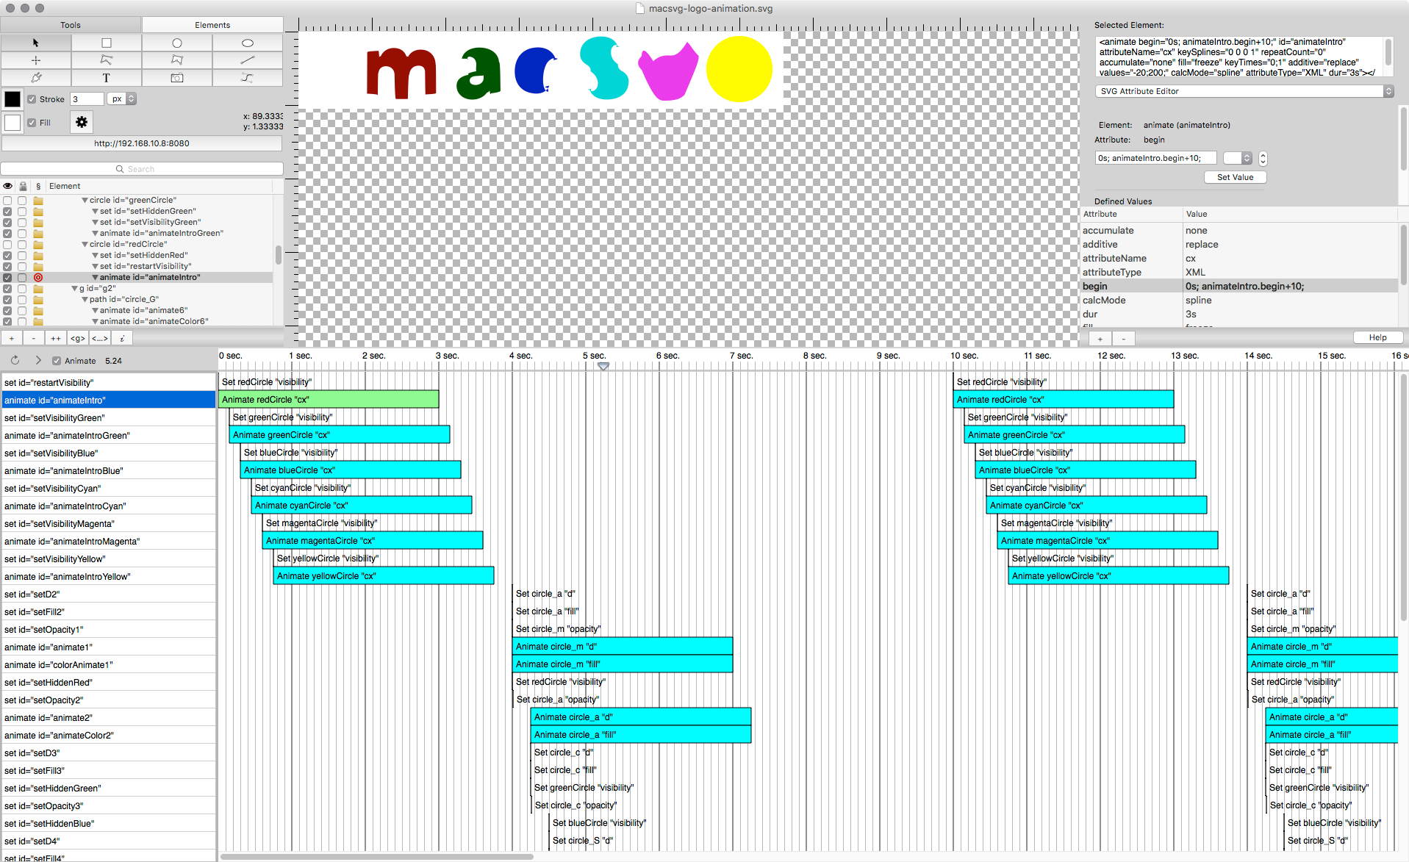
Task: Open the SVG Attribute Editor dropdown
Action: coord(1244,91)
